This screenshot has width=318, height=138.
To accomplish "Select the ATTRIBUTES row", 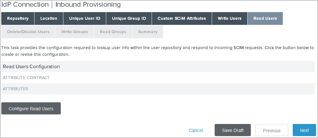I will pos(15,89).
